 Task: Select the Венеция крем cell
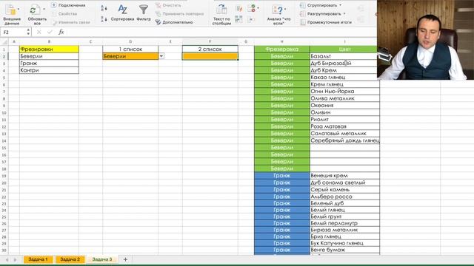344,176
